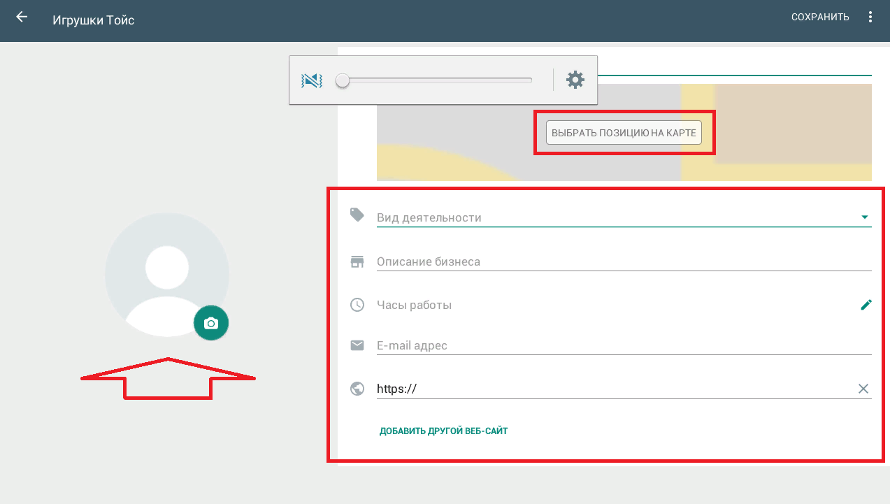Focus the E-mail адрес input field
Viewport: 890px width, 504px height.
pyautogui.click(x=622, y=345)
